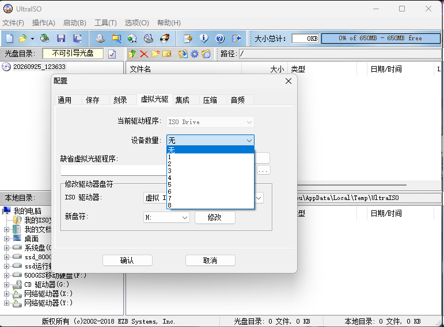Expand the 网络驱动器(Y:) node

pyautogui.click(x=6, y=303)
